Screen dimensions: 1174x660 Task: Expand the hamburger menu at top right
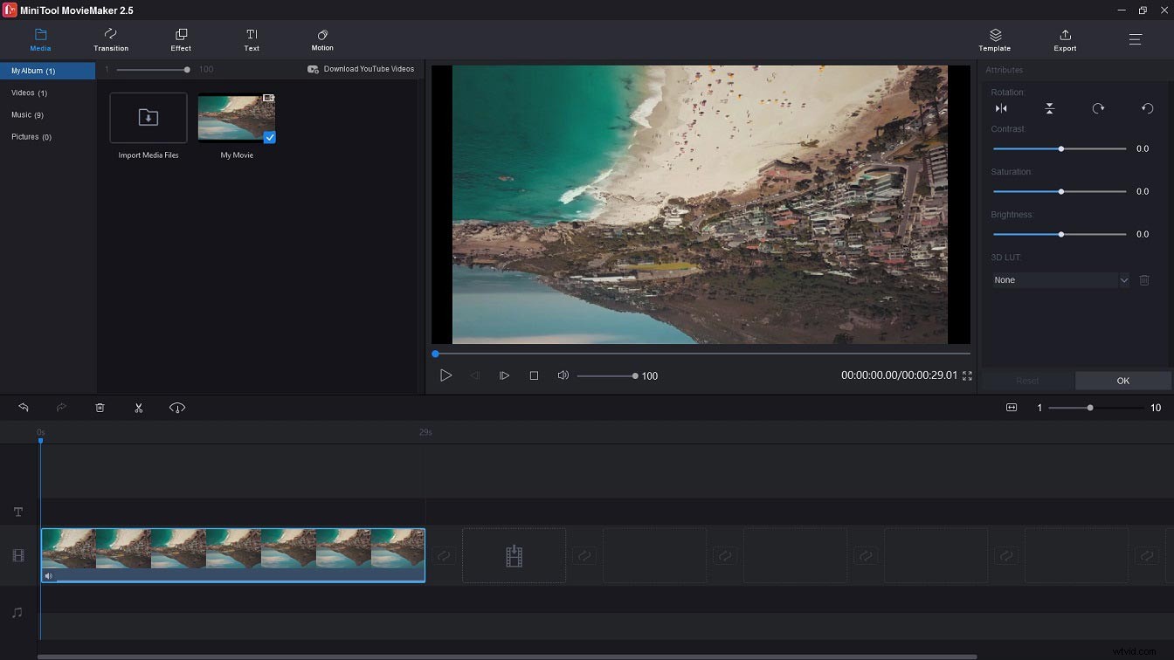click(1135, 39)
